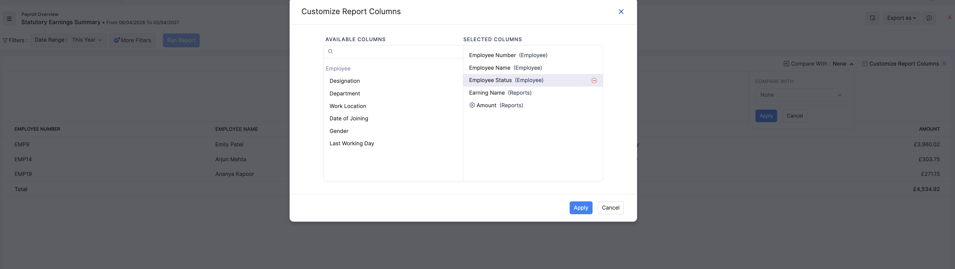Select Employee Name in Selected Columns
Screen dimensions: 955x269
point(533,68)
